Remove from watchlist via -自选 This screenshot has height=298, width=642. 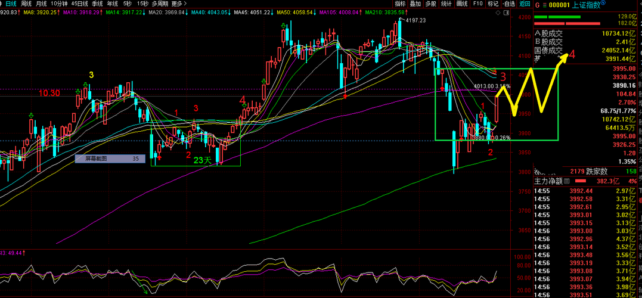coord(508,4)
